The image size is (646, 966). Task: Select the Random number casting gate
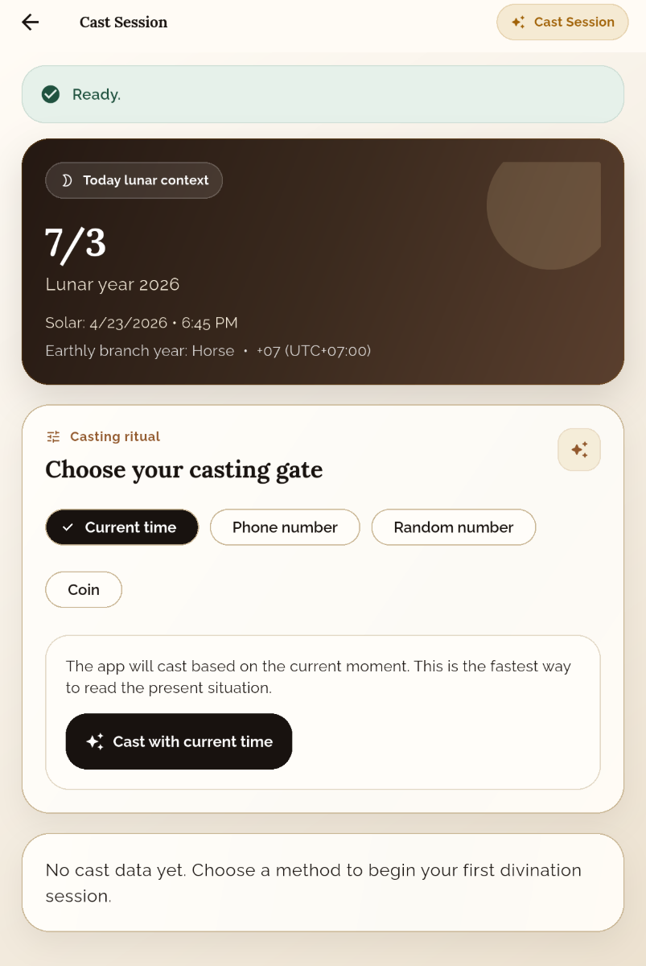454,527
